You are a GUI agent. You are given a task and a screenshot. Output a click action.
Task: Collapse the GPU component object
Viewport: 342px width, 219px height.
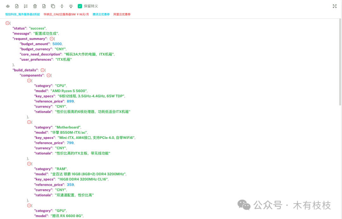pyautogui.click(x=29, y=205)
